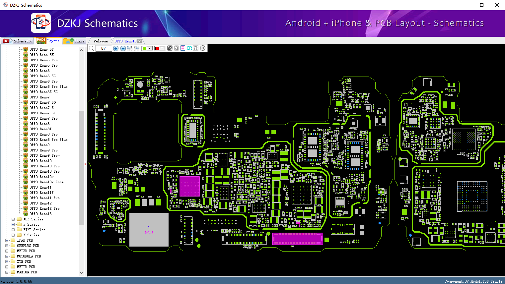Expand the MAXTON PCB folder
Image resolution: width=505 pixels, height=284 pixels.
point(7,272)
